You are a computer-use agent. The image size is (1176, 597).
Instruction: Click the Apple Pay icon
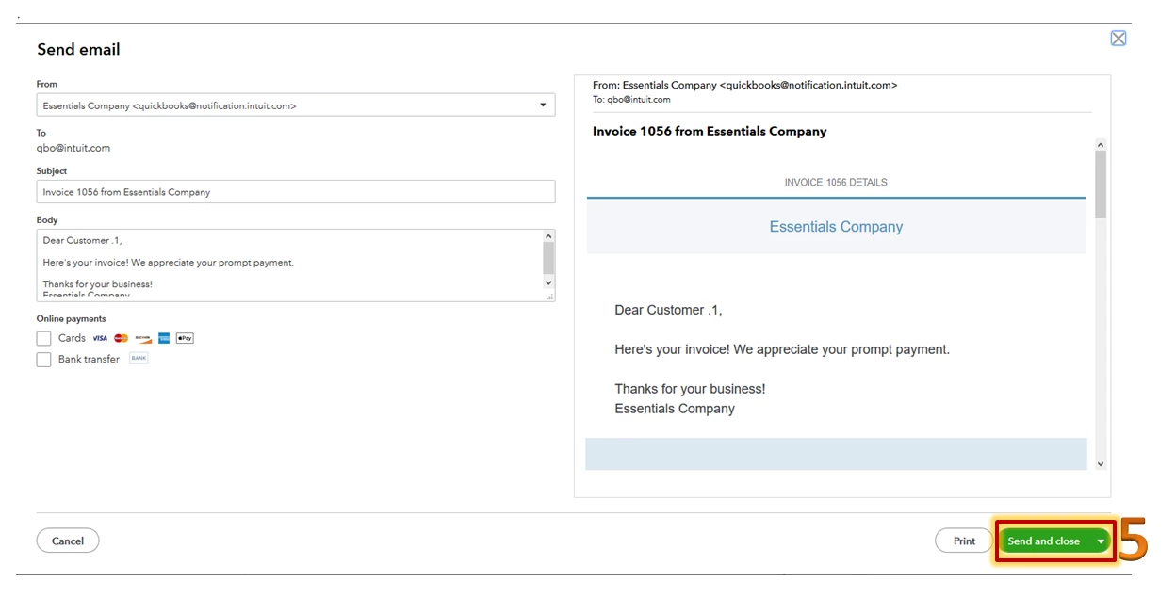pyautogui.click(x=185, y=338)
